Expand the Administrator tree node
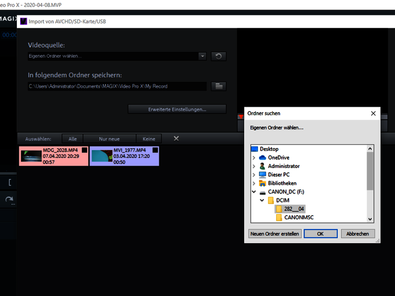This screenshot has width=395, height=296. pyautogui.click(x=254, y=166)
